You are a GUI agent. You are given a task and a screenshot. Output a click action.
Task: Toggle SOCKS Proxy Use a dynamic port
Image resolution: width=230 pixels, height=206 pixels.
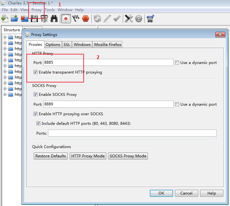(177, 104)
